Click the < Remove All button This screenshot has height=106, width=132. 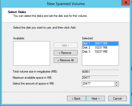pyautogui.click(x=65, y=60)
